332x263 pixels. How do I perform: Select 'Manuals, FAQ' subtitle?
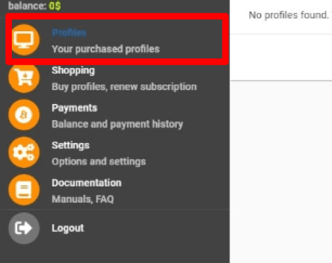pos(82,199)
